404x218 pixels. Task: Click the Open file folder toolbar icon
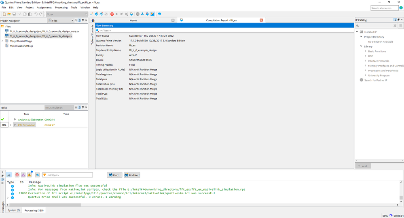coord(9,14)
